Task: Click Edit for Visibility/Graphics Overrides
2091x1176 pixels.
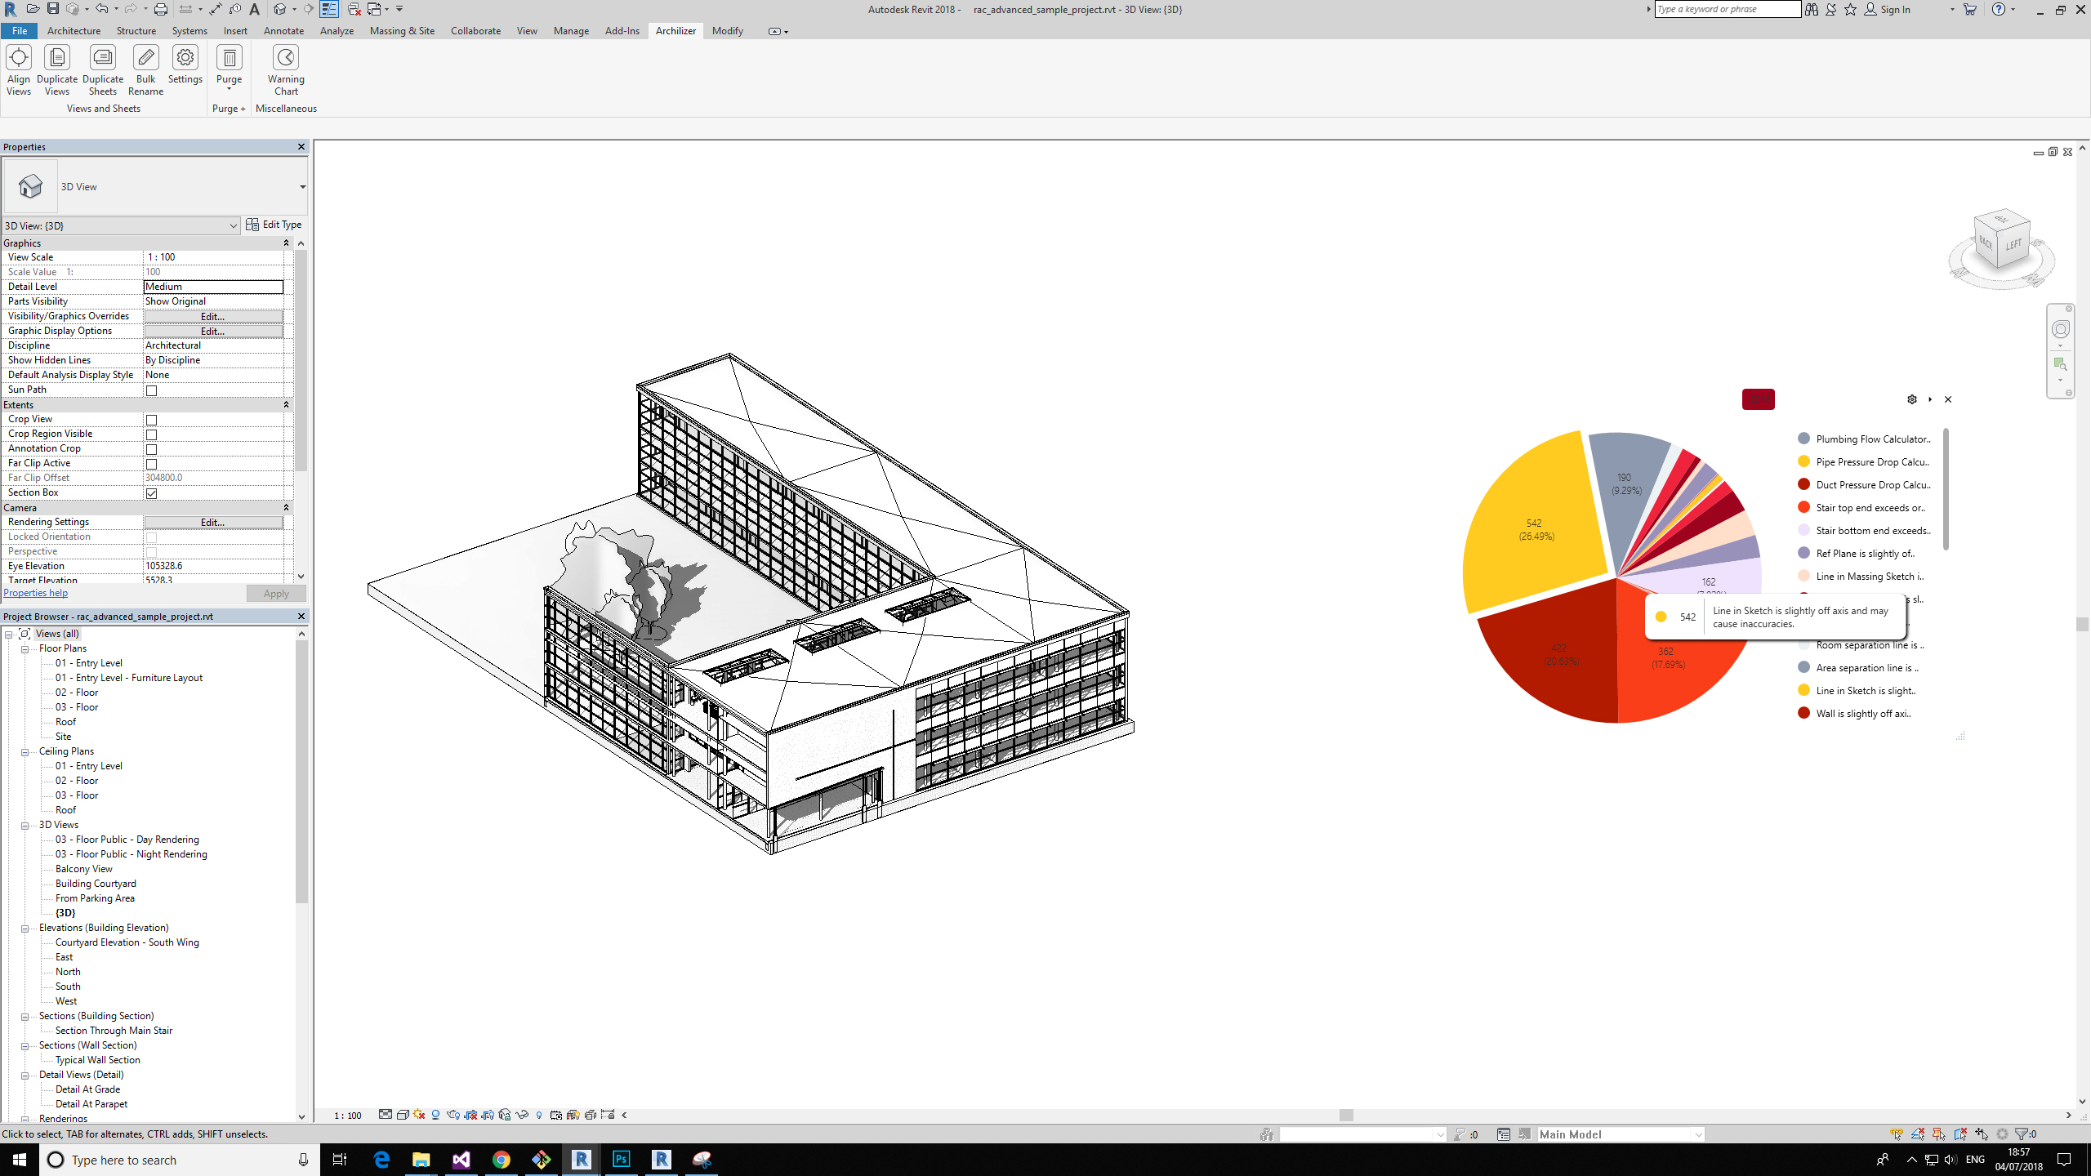Action: tap(212, 317)
